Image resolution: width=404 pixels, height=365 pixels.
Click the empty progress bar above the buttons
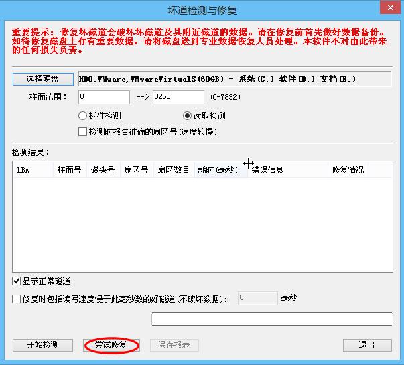coord(272,319)
